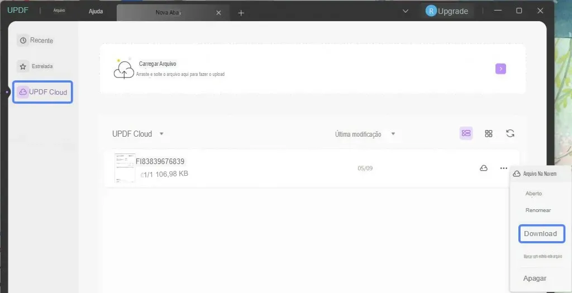This screenshot has width=572, height=293.
Task: Maximize the UPDF window
Action: [x=519, y=11]
